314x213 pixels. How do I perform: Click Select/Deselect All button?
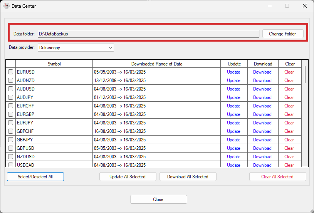point(35,176)
